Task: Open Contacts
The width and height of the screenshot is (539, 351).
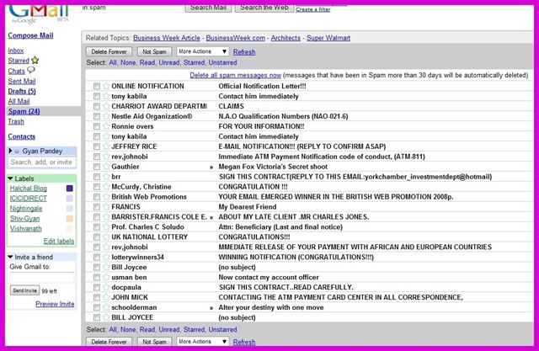Action: click(x=21, y=136)
